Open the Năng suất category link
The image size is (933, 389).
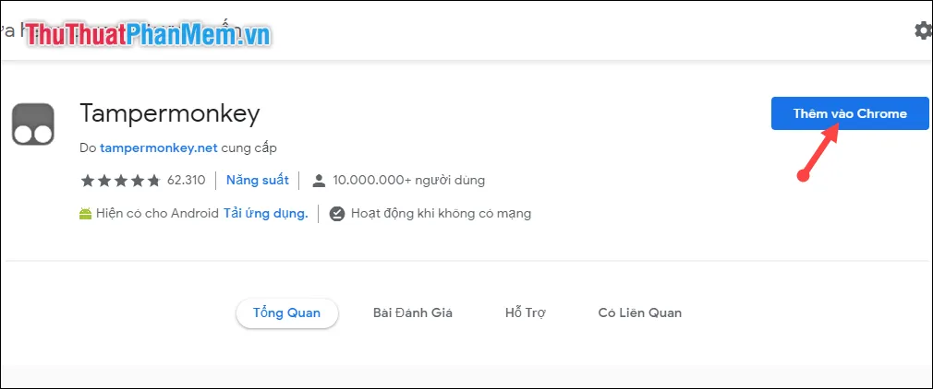257,180
